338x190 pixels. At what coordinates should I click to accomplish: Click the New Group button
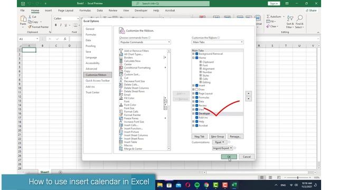tap(218, 137)
